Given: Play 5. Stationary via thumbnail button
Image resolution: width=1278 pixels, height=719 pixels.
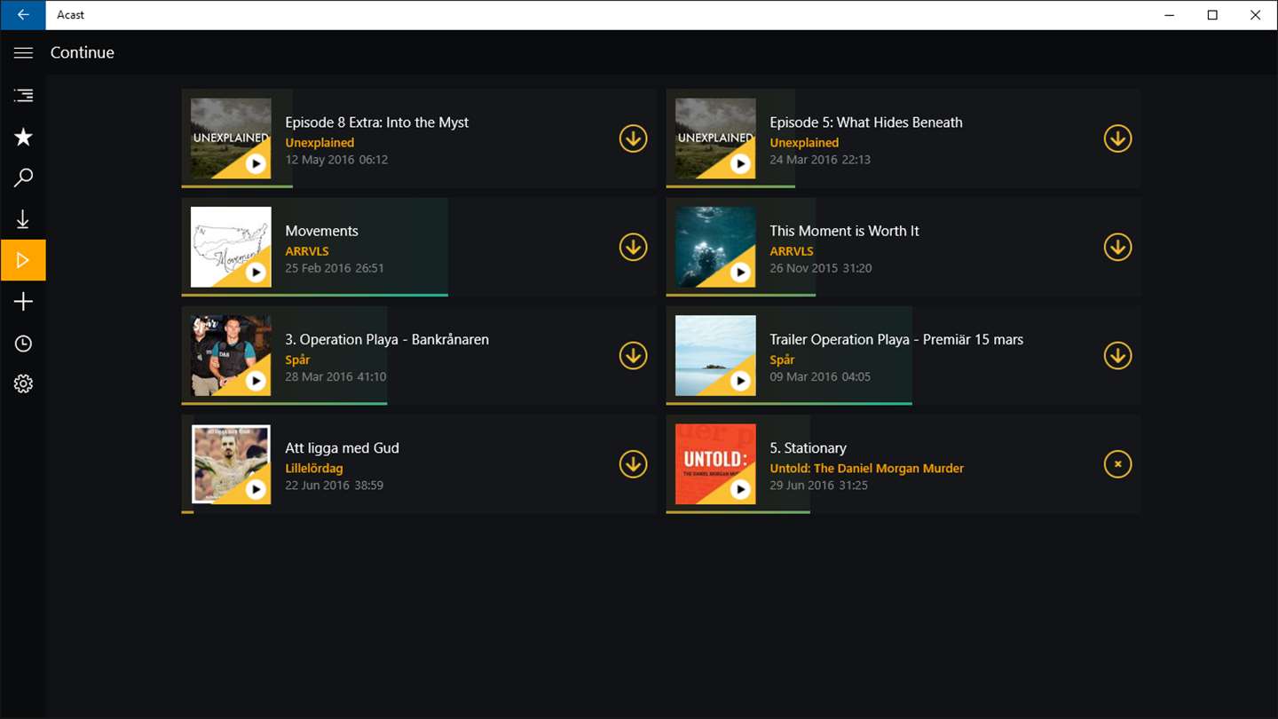Looking at the screenshot, I should click(x=740, y=489).
